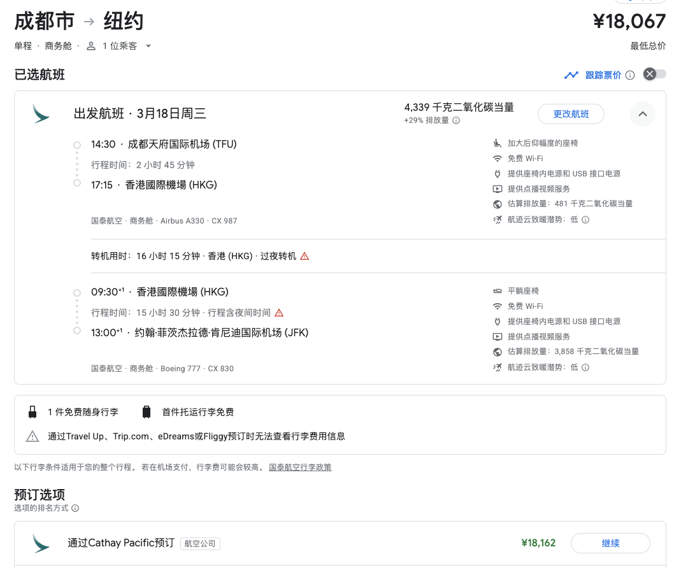This screenshot has height=568, width=688.
Task: Click the overnight layover red warning icon
Action: click(305, 256)
